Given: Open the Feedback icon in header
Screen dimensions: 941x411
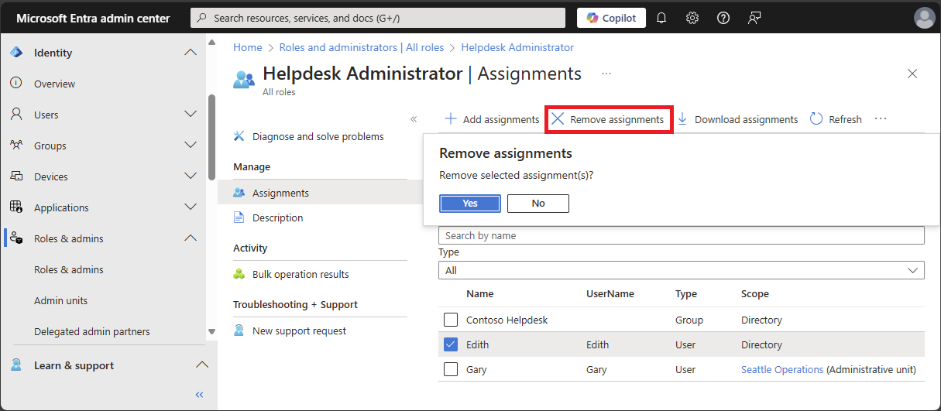Looking at the screenshot, I should [x=754, y=18].
